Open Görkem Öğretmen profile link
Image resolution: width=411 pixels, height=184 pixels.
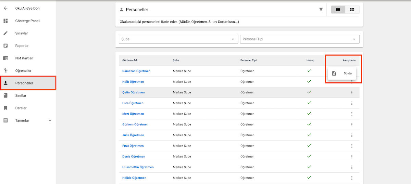tap(135, 124)
